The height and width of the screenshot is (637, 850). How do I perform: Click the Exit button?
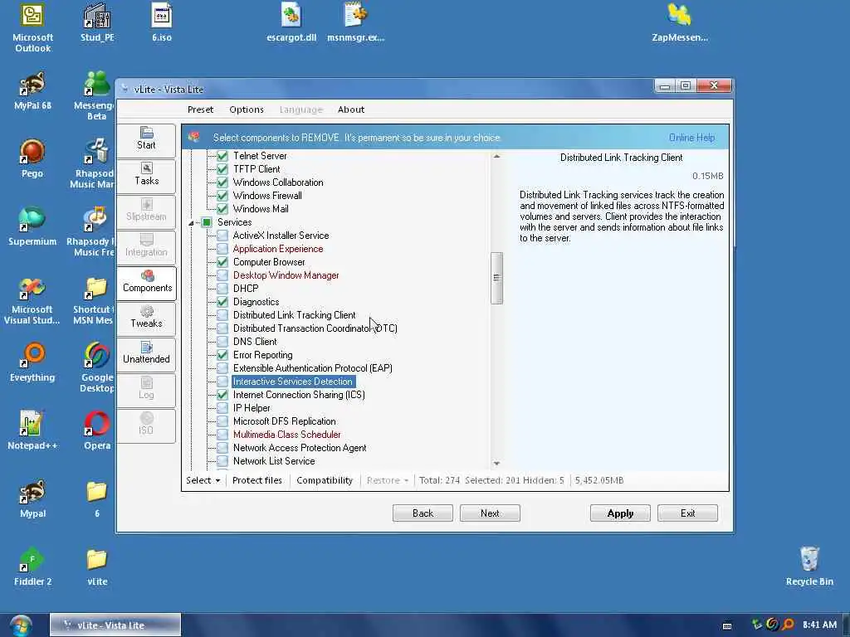click(x=687, y=513)
